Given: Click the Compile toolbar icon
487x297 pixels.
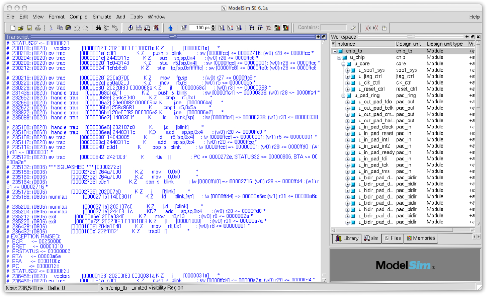Looking at the screenshot, I should coord(131,28).
